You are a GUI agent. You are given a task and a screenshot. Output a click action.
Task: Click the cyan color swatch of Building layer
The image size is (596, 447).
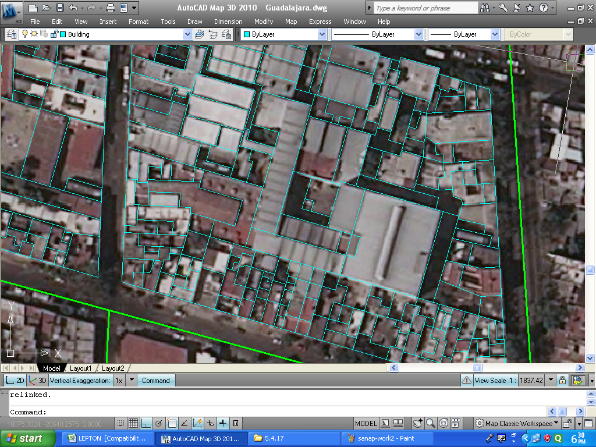[63, 34]
